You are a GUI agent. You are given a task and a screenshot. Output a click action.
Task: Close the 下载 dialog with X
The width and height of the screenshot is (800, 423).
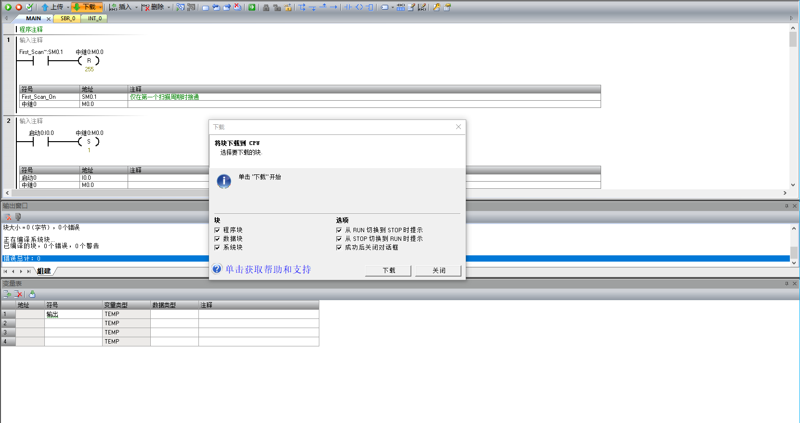(x=459, y=127)
